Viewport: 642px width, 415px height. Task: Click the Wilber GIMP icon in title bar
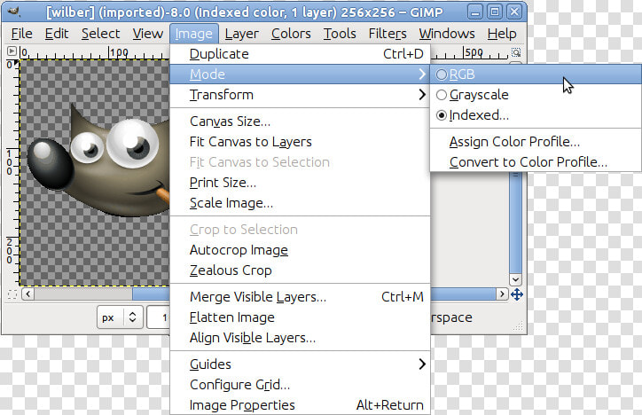[13, 12]
